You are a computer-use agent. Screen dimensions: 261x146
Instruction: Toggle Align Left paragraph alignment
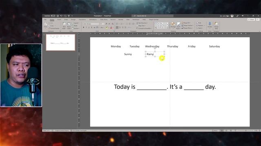pos(117,28)
